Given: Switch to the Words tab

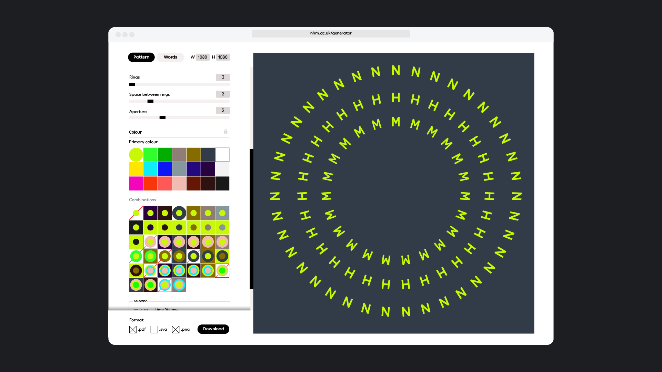Looking at the screenshot, I should point(170,57).
